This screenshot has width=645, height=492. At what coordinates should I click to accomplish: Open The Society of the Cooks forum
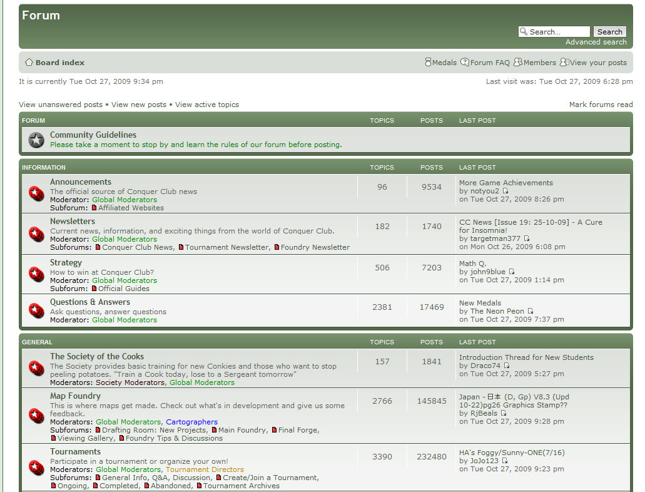coord(97,357)
